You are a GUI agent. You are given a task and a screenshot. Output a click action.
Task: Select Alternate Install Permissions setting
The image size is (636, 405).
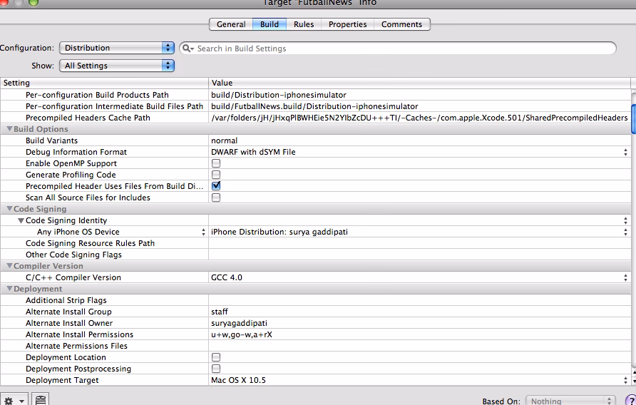(x=80, y=334)
